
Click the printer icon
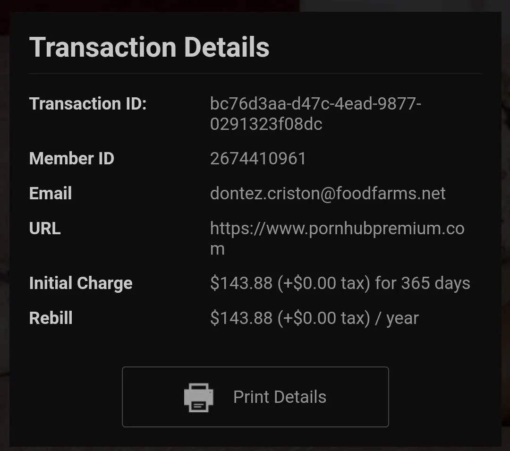click(198, 397)
